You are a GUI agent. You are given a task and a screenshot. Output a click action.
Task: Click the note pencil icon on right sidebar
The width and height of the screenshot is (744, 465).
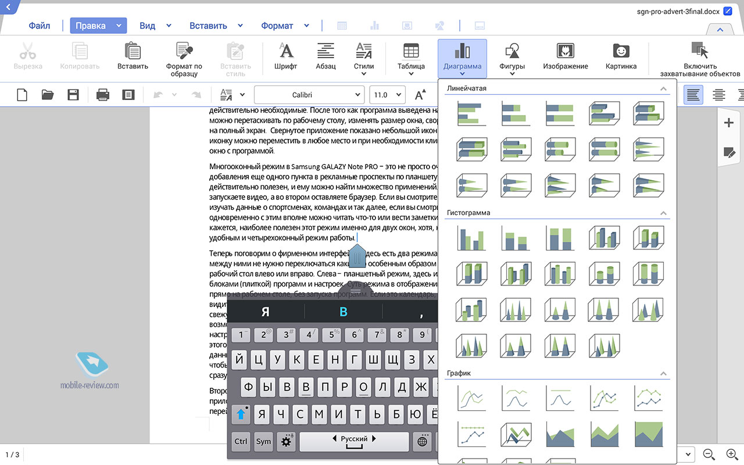[729, 152]
